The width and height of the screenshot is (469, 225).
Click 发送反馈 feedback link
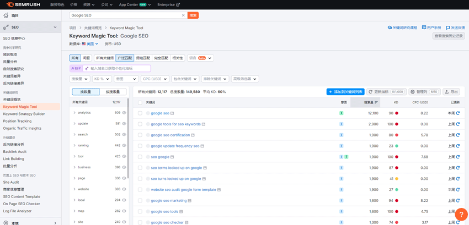[x=455, y=28]
